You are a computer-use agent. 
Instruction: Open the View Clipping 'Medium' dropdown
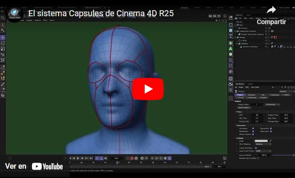tap(263, 144)
